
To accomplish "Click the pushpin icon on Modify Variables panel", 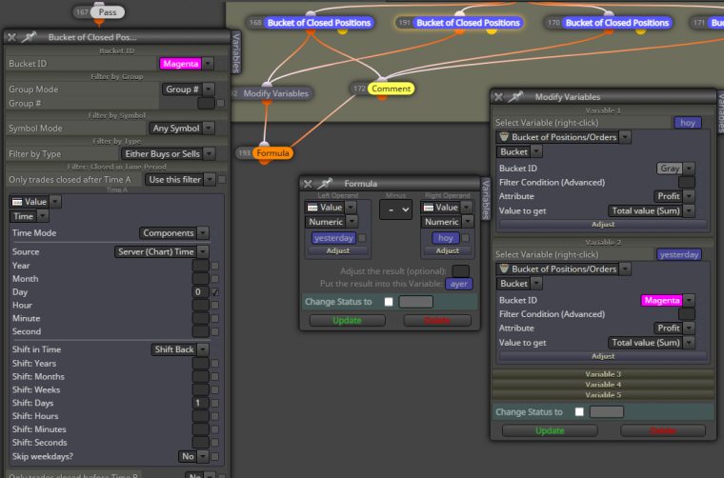I will [515, 96].
